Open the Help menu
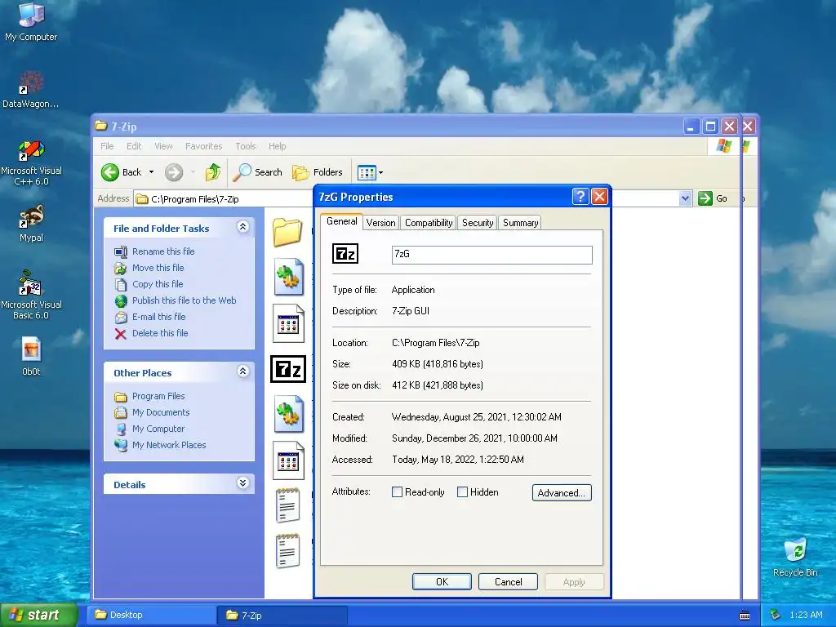 [278, 146]
